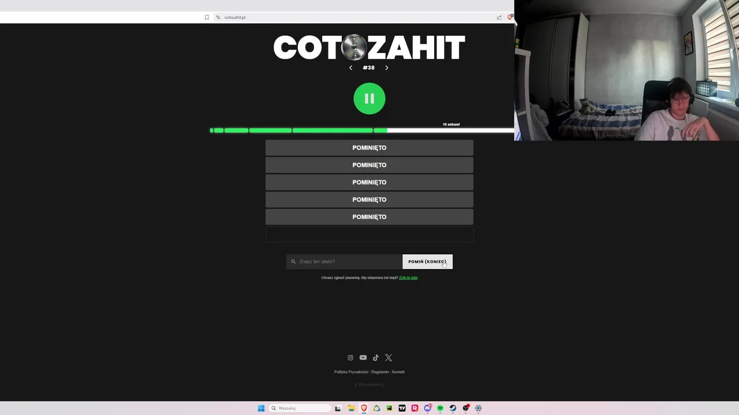Open the Regulamin link
The width and height of the screenshot is (739, 415).
[x=380, y=372]
